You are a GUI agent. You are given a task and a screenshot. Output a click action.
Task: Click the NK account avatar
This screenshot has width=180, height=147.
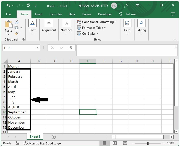(x=114, y=6)
